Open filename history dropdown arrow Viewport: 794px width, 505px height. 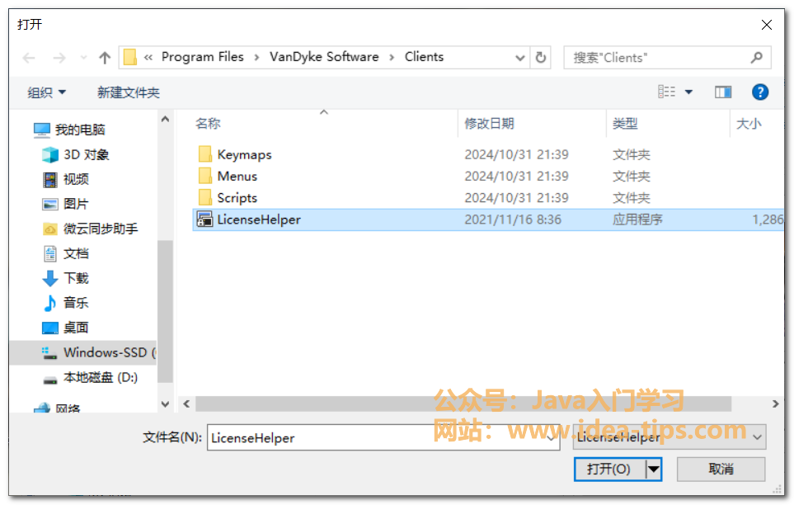552,437
